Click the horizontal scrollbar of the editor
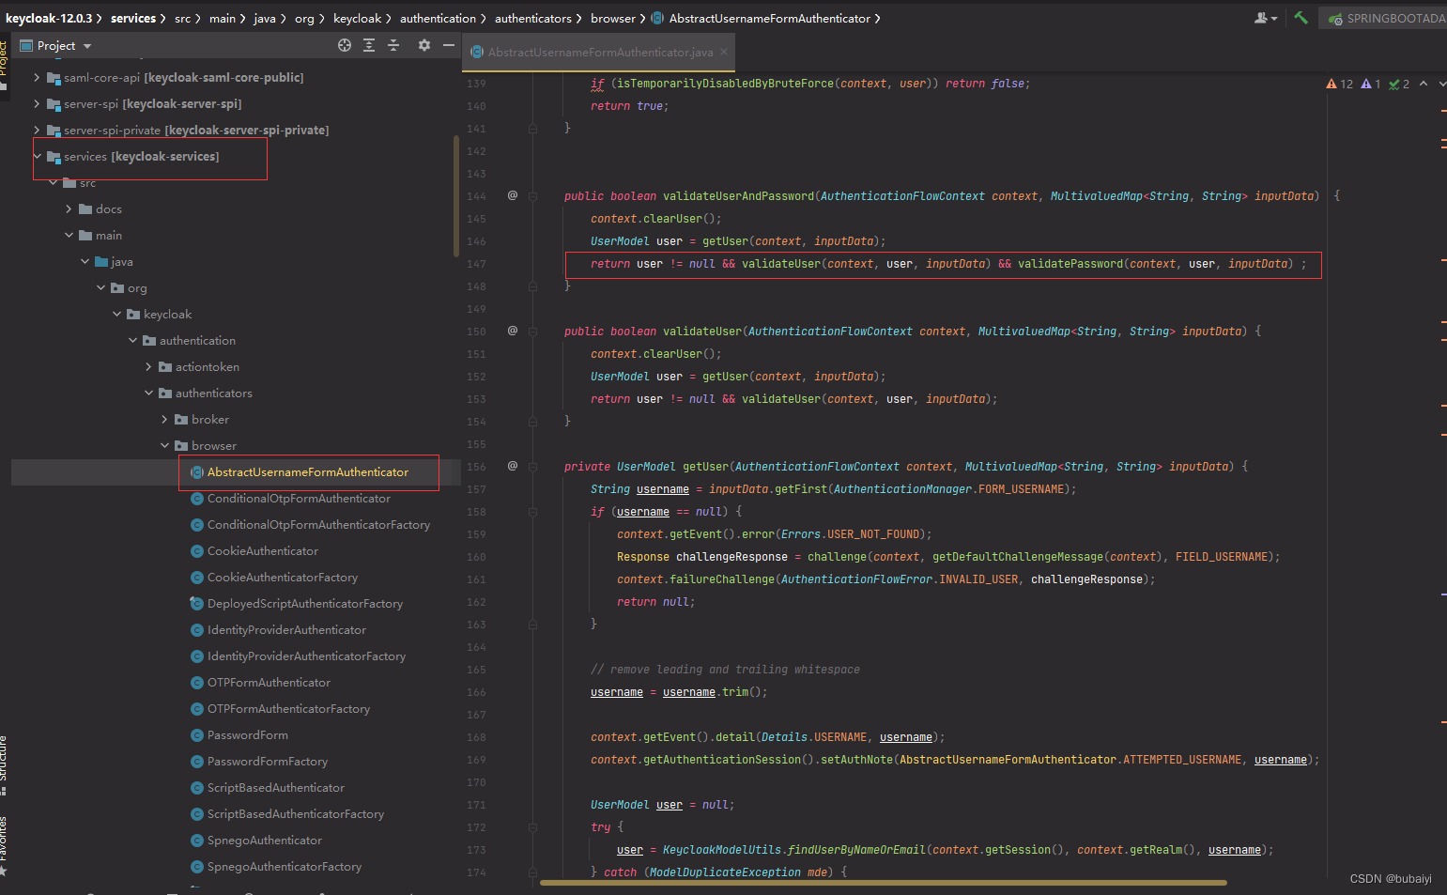Viewport: 1447px width, 895px height. pos(883,883)
